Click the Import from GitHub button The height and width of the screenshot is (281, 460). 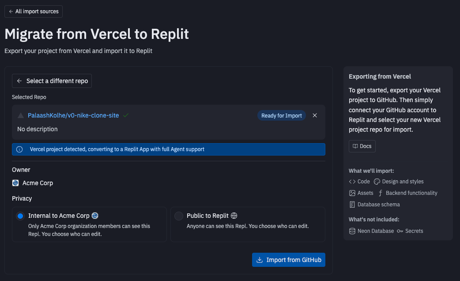coord(289,260)
